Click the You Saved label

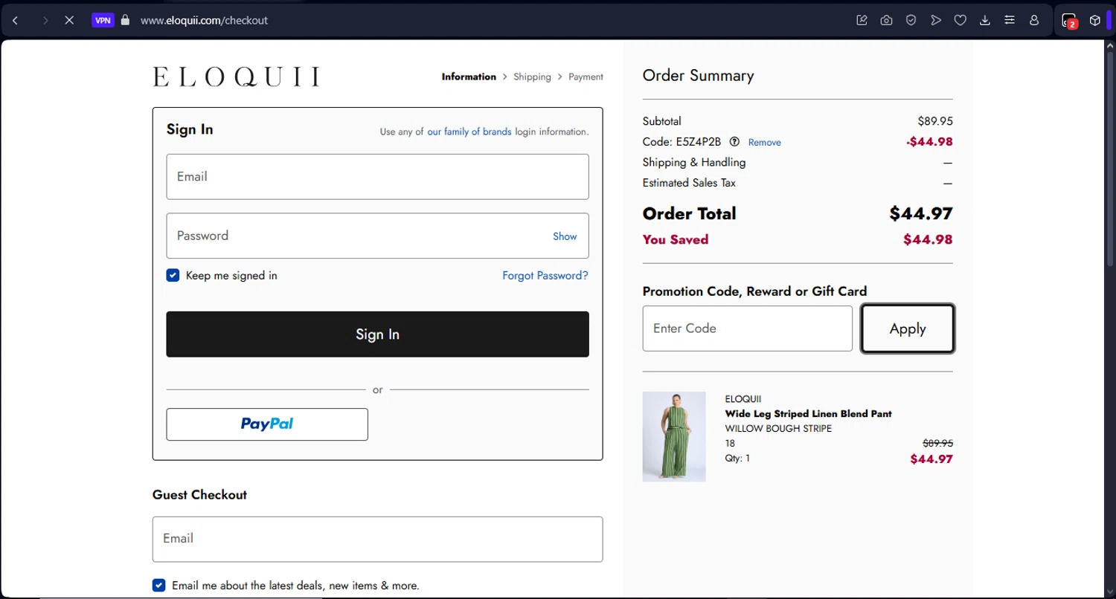pyautogui.click(x=676, y=239)
